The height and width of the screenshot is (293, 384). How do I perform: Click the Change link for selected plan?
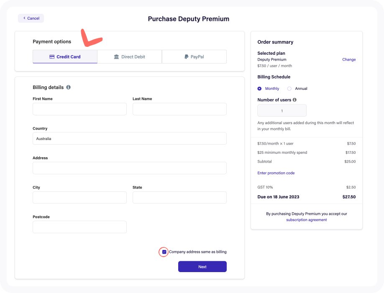(349, 59)
